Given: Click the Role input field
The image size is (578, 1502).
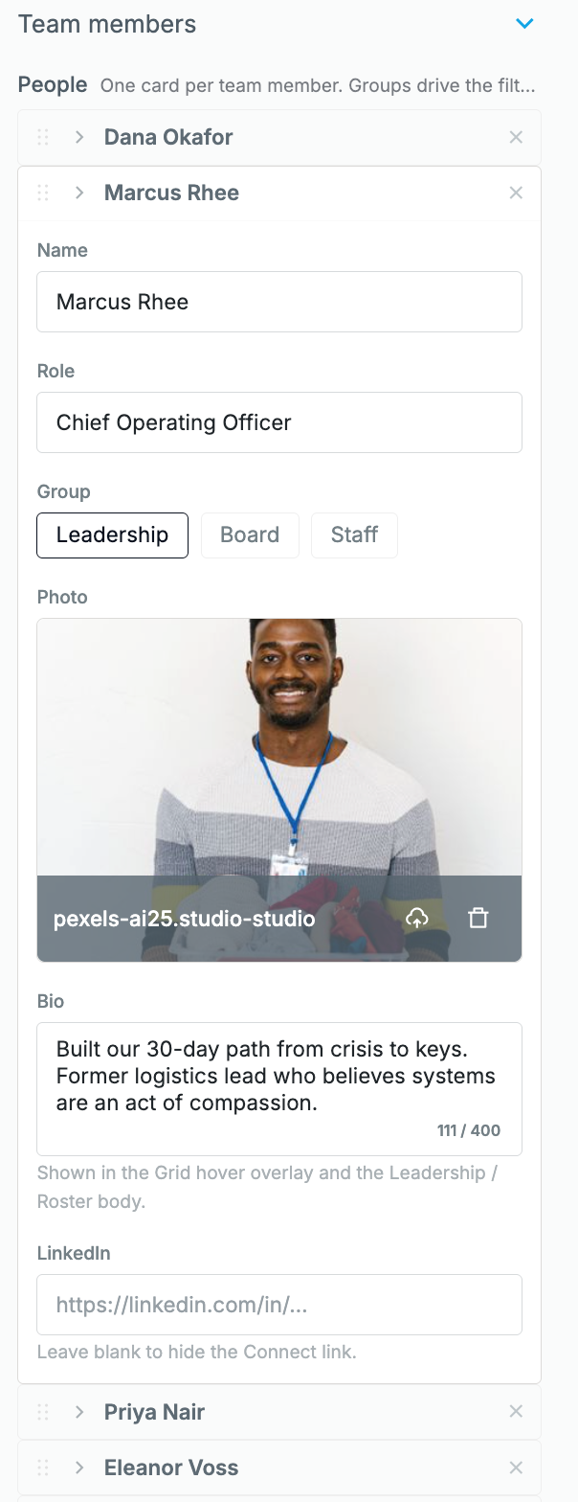Looking at the screenshot, I should (x=279, y=422).
